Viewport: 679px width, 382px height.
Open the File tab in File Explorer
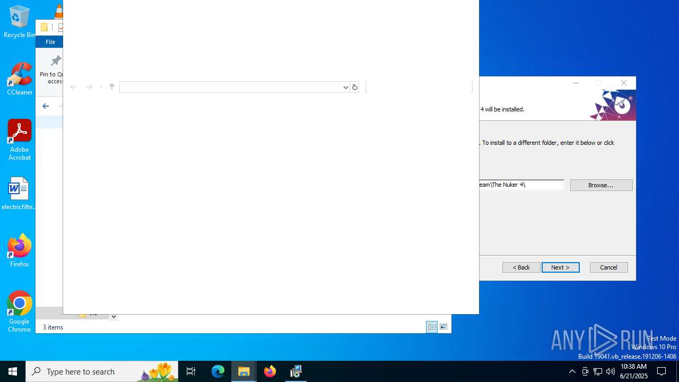point(50,42)
